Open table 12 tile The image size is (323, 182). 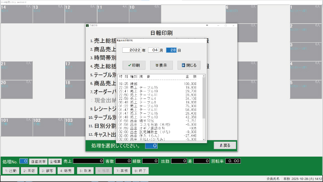click(81, 14)
